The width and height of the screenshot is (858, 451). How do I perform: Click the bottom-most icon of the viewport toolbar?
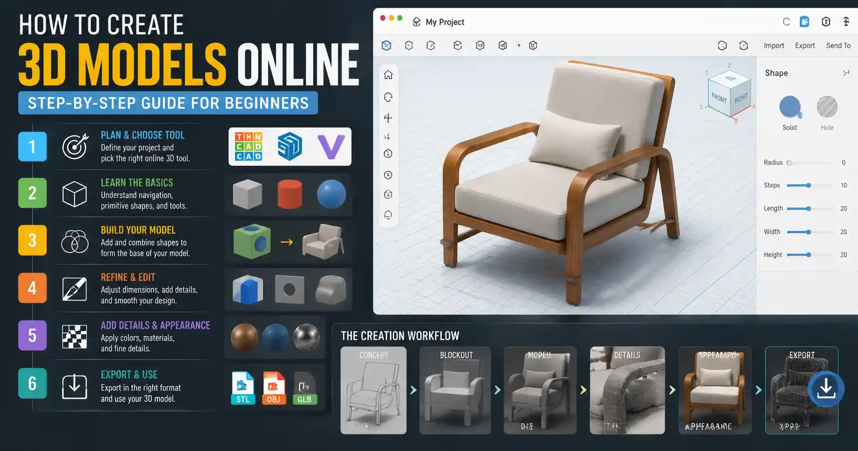click(x=388, y=215)
